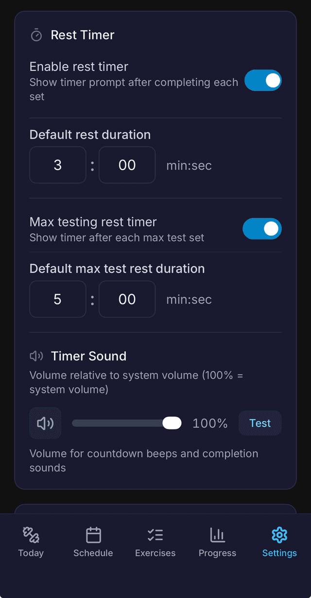Open Schedule via the calendar icon
Viewport: 311px width, 598px height.
click(93, 535)
